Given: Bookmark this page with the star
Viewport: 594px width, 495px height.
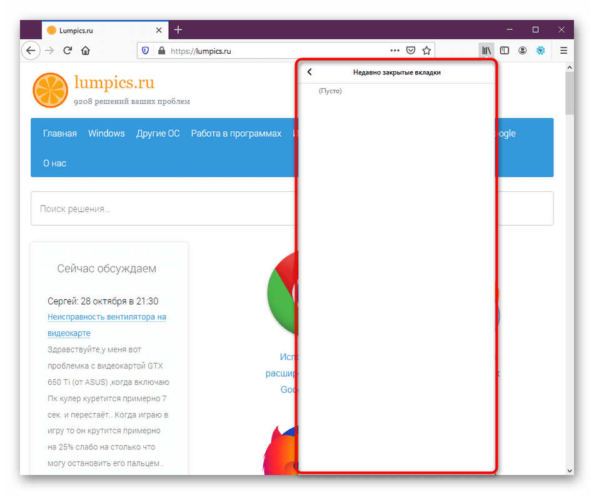Looking at the screenshot, I should 426,51.
